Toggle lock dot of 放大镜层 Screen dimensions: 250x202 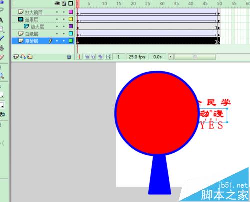[64, 12]
